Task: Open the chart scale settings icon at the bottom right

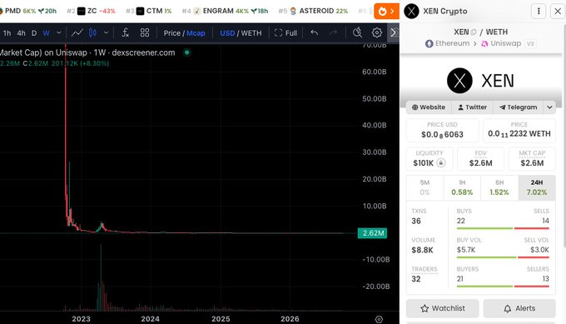Action: (379, 319)
